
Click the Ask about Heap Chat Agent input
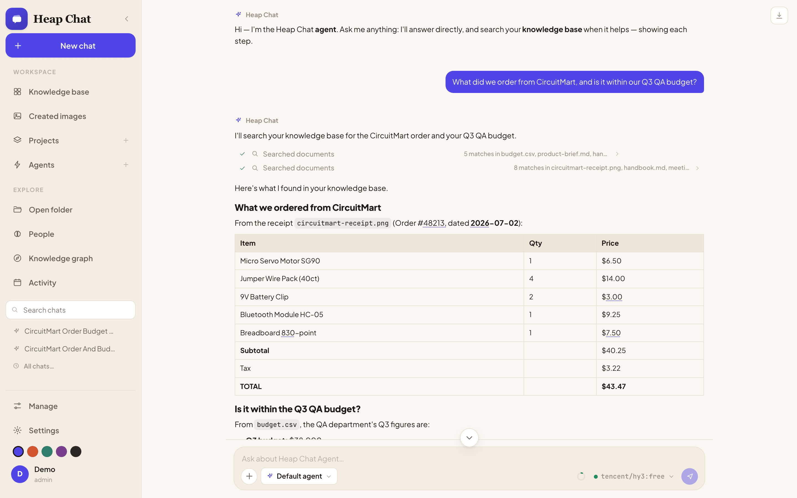coord(469,459)
